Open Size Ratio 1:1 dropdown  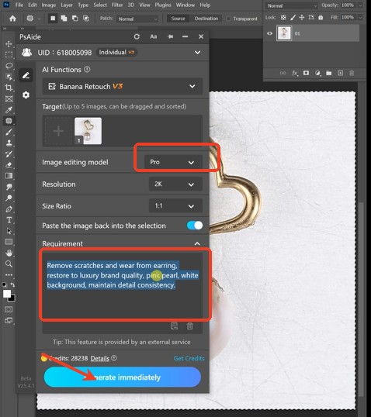tap(175, 206)
